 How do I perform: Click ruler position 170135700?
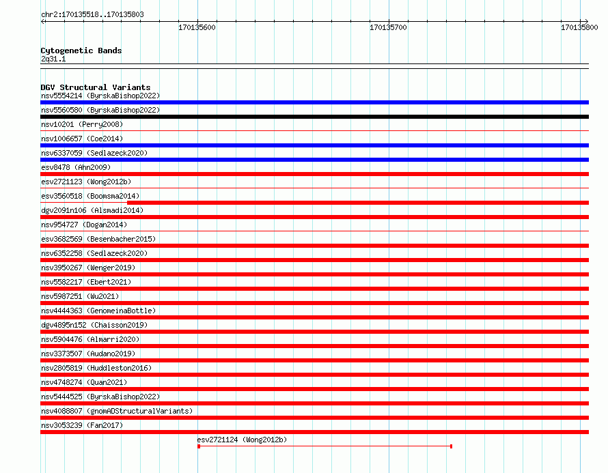point(388,27)
